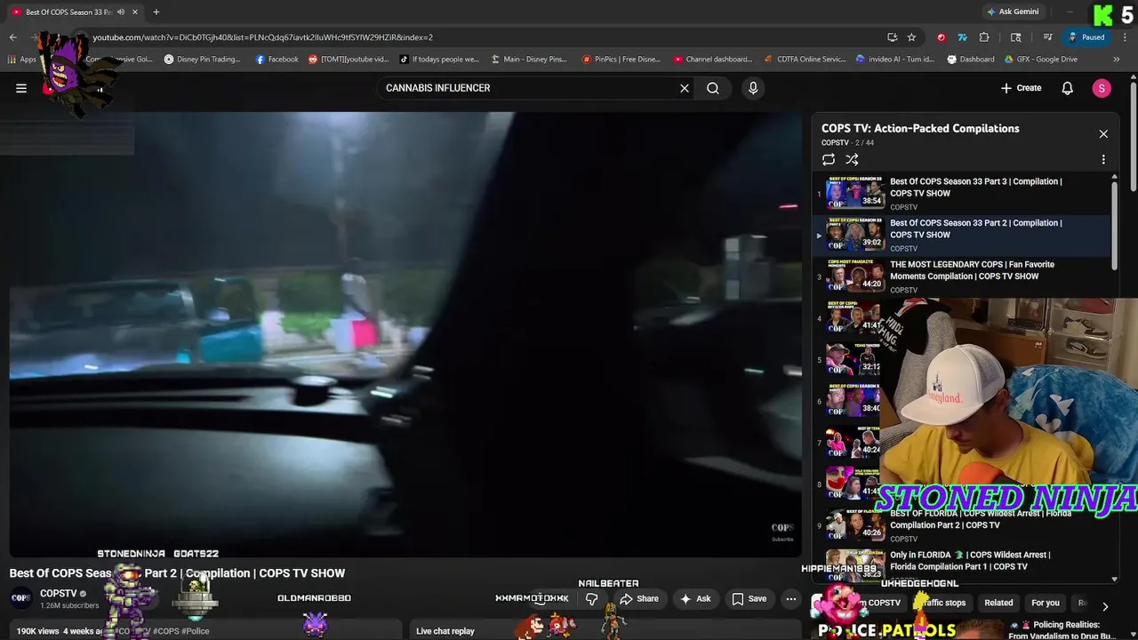1138x640 pixels.
Task: Mute the tab via audio icon
Action: (x=121, y=12)
